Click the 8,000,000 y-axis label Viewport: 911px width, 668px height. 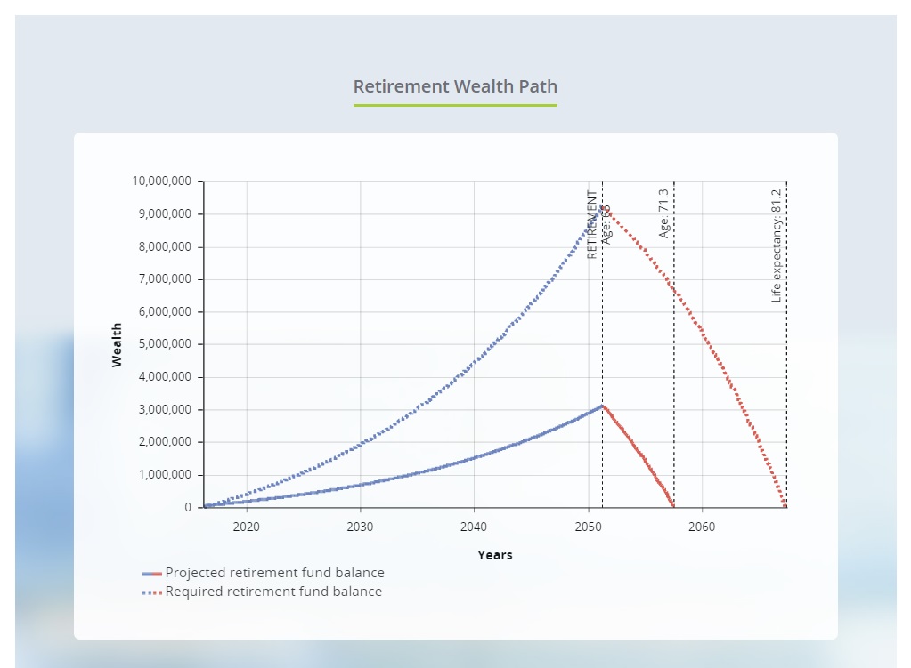(x=165, y=246)
